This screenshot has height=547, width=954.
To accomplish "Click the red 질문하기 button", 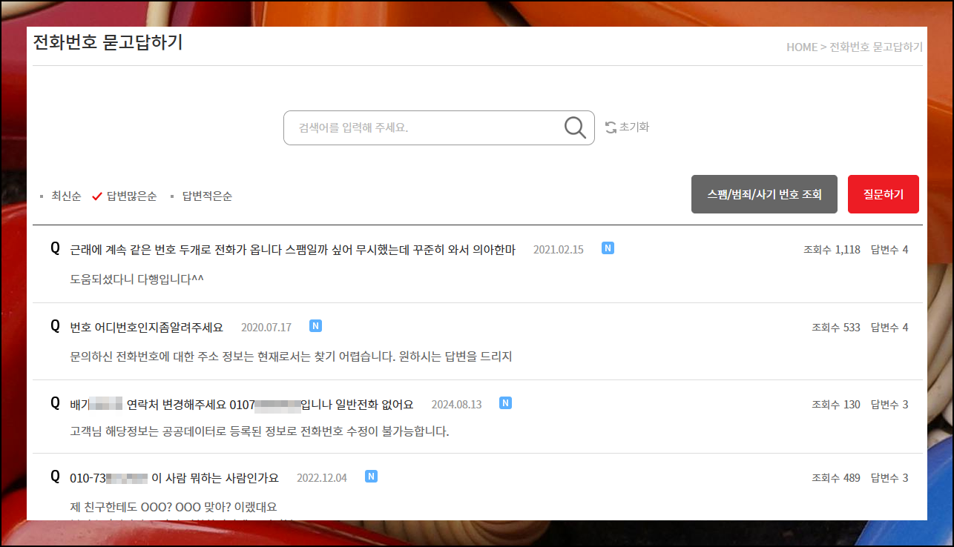I will [884, 194].
